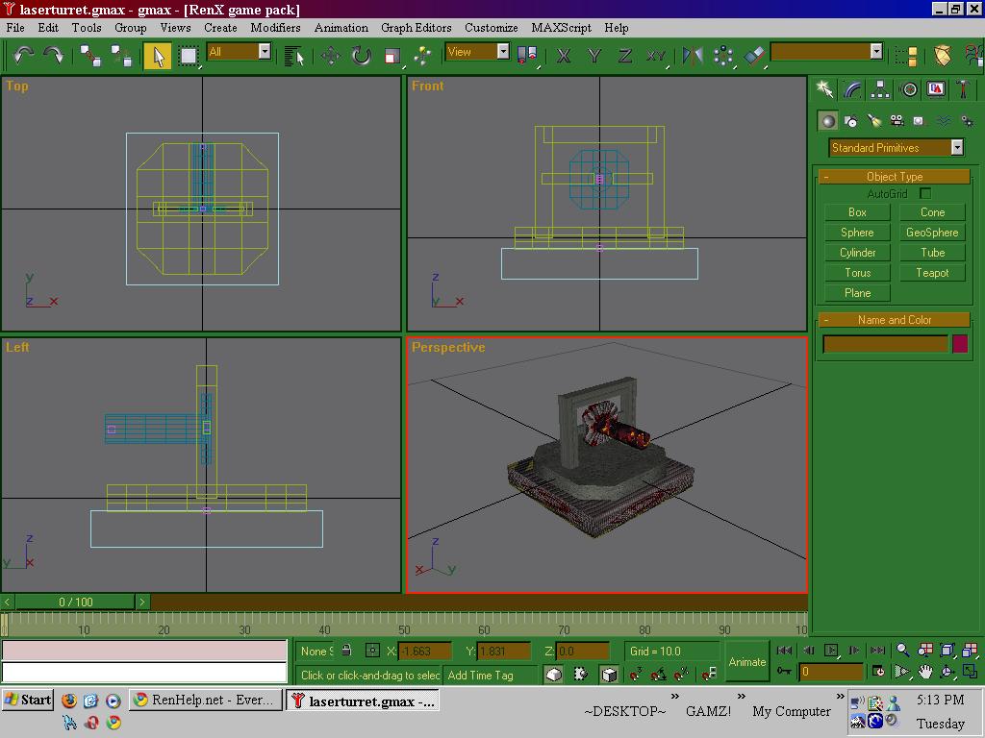The width and height of the screenshot is (985, 738).
Task: Select the Rotate tool in the toolbar
Action: pos(361,56)
